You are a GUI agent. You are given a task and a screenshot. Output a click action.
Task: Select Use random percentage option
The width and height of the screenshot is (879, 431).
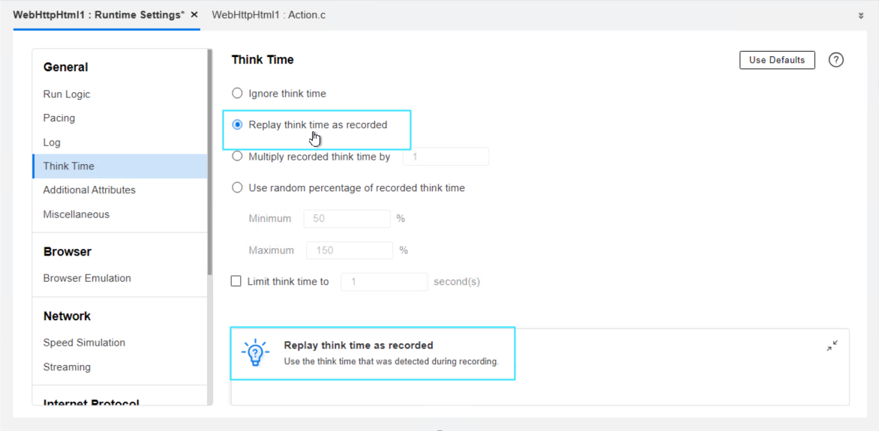[x=238, y=188]
